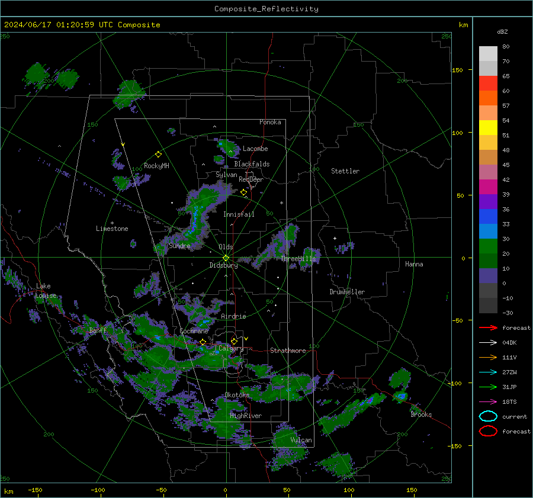
Task: Click the Lake Louise label
Action: 46,291
